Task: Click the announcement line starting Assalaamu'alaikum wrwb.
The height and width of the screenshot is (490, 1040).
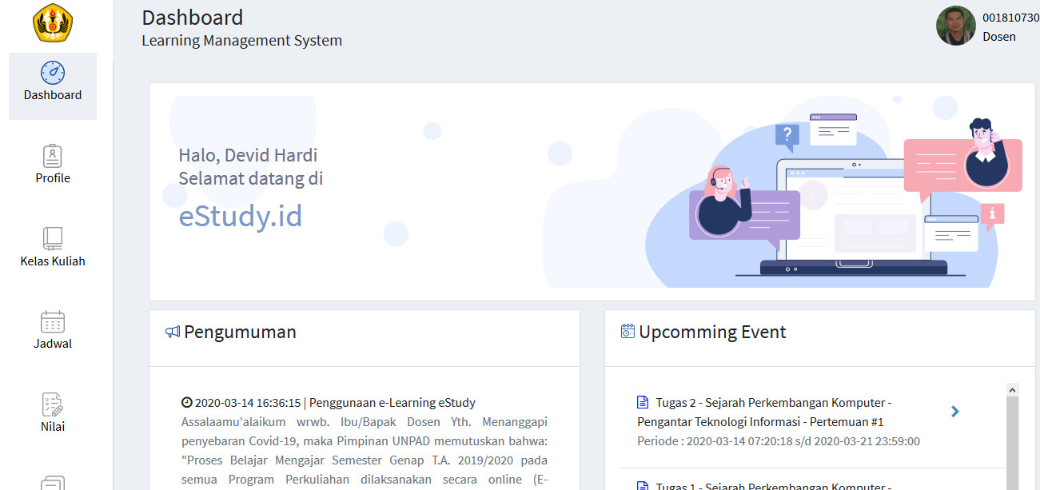Action: pos(365,422)
